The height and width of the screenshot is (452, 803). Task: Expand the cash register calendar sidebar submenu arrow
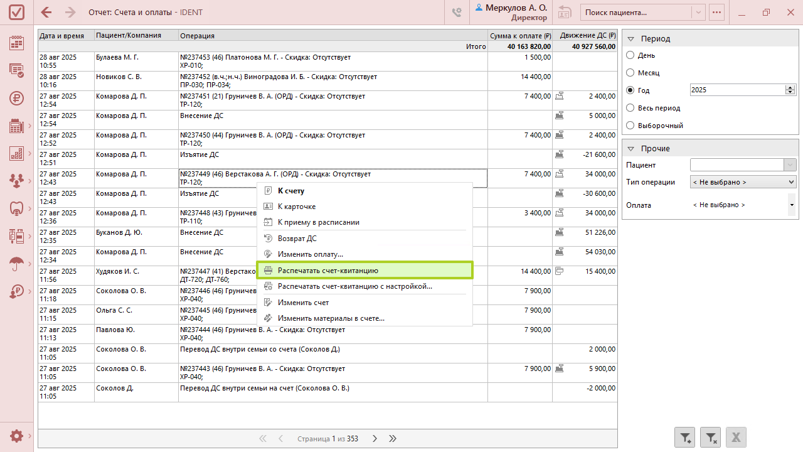pos(29,126)
